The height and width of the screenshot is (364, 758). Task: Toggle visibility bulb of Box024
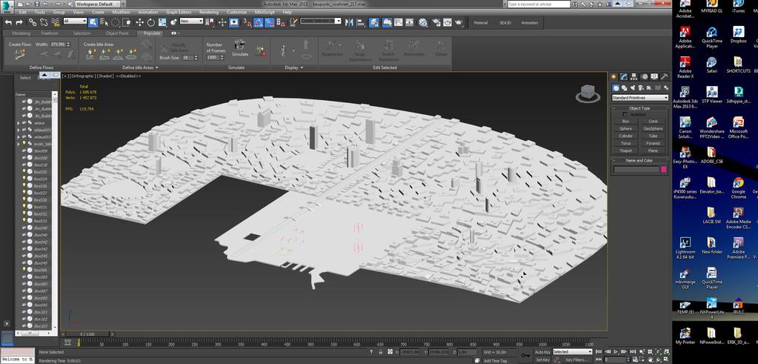point(24,179)
